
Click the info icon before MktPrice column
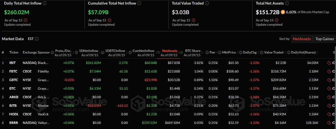click(x=220, y=52)
